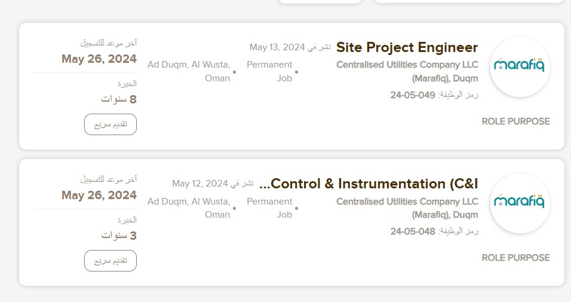Click ROLE PURPOSE text in first job card
Viewport: 571px width, 302px height.
click(515, 121)
